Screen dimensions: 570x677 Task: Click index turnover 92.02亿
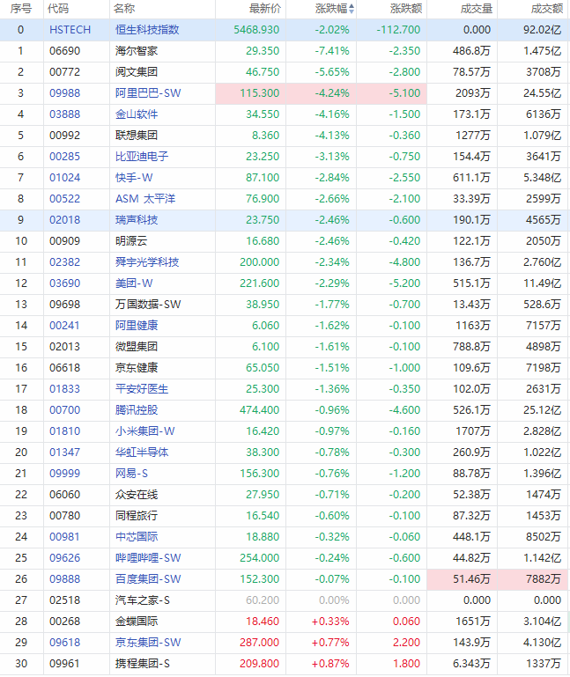tap(543, 30)
